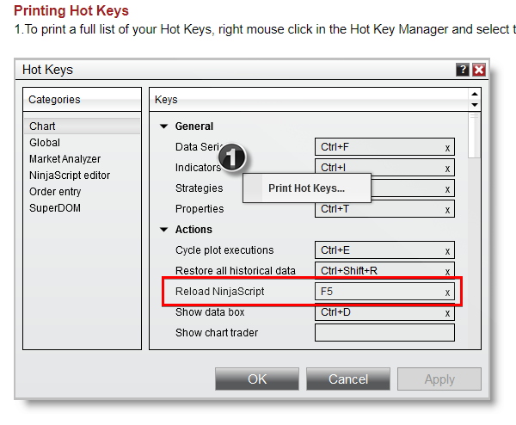Clear the Ctrl+D Show data box key
The image size is (516, 425).
[447, 313]
